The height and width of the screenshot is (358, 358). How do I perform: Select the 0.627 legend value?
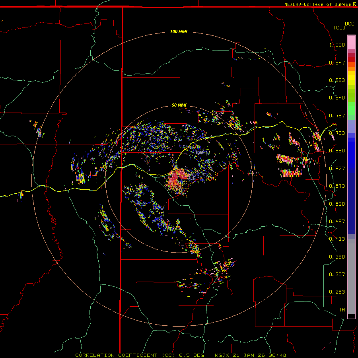pos(337,169)
